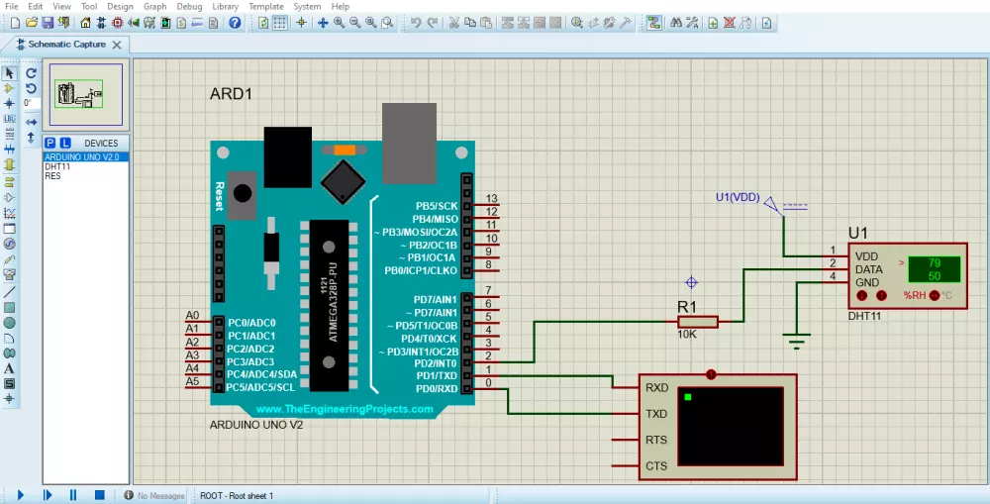This screenshot has width=990, height=504.
Task: Pick devices with the P button
Action: click(51, 144)
